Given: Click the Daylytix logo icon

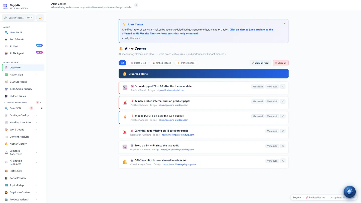Looking at the screenshot, I should 5,6.
